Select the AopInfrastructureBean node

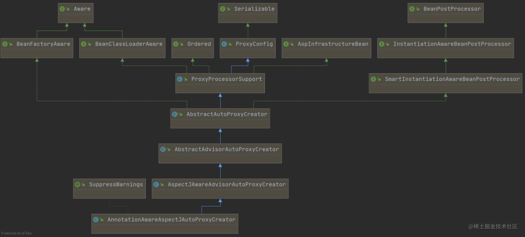326,47
